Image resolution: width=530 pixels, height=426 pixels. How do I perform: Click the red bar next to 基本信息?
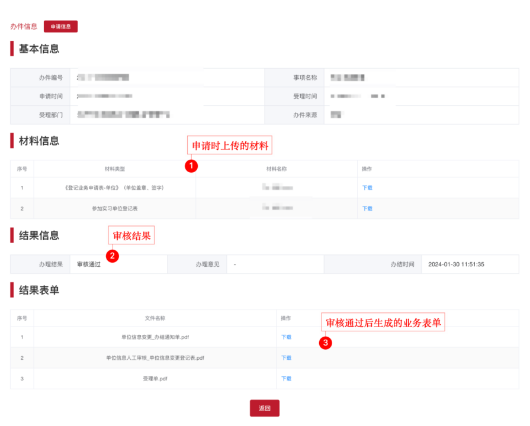pos(11,49)
